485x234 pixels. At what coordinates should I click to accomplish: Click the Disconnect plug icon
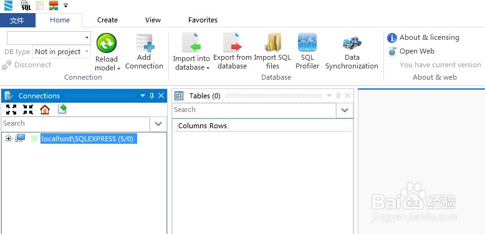pyautogui.click(x=6, y=65)
